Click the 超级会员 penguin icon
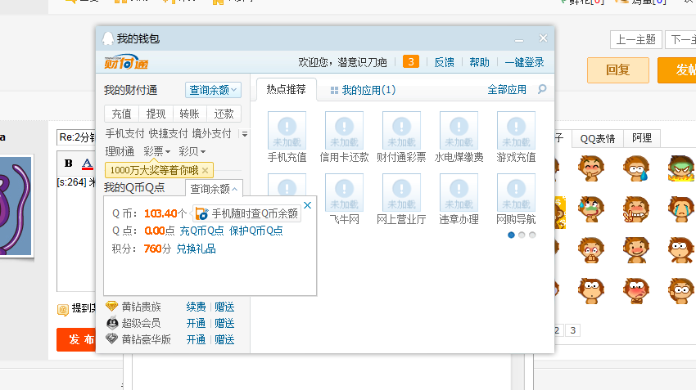Viewport: 696px width, 390px height. (112, 323)
